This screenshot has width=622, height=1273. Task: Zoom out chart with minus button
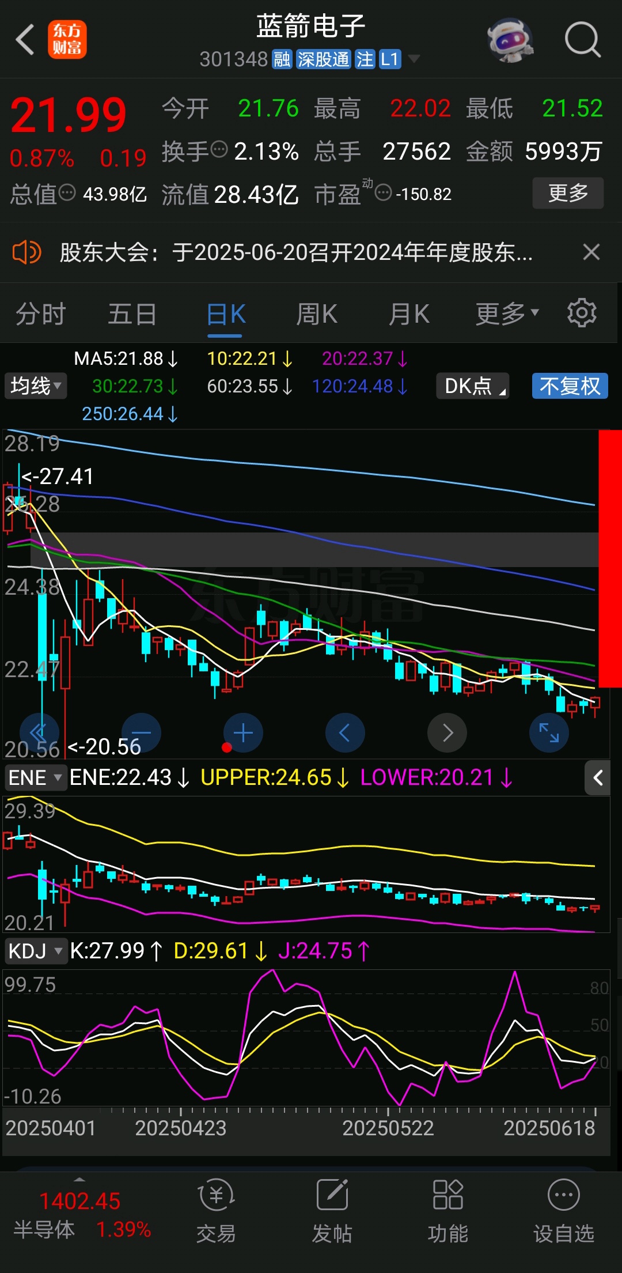pos(141,733)
